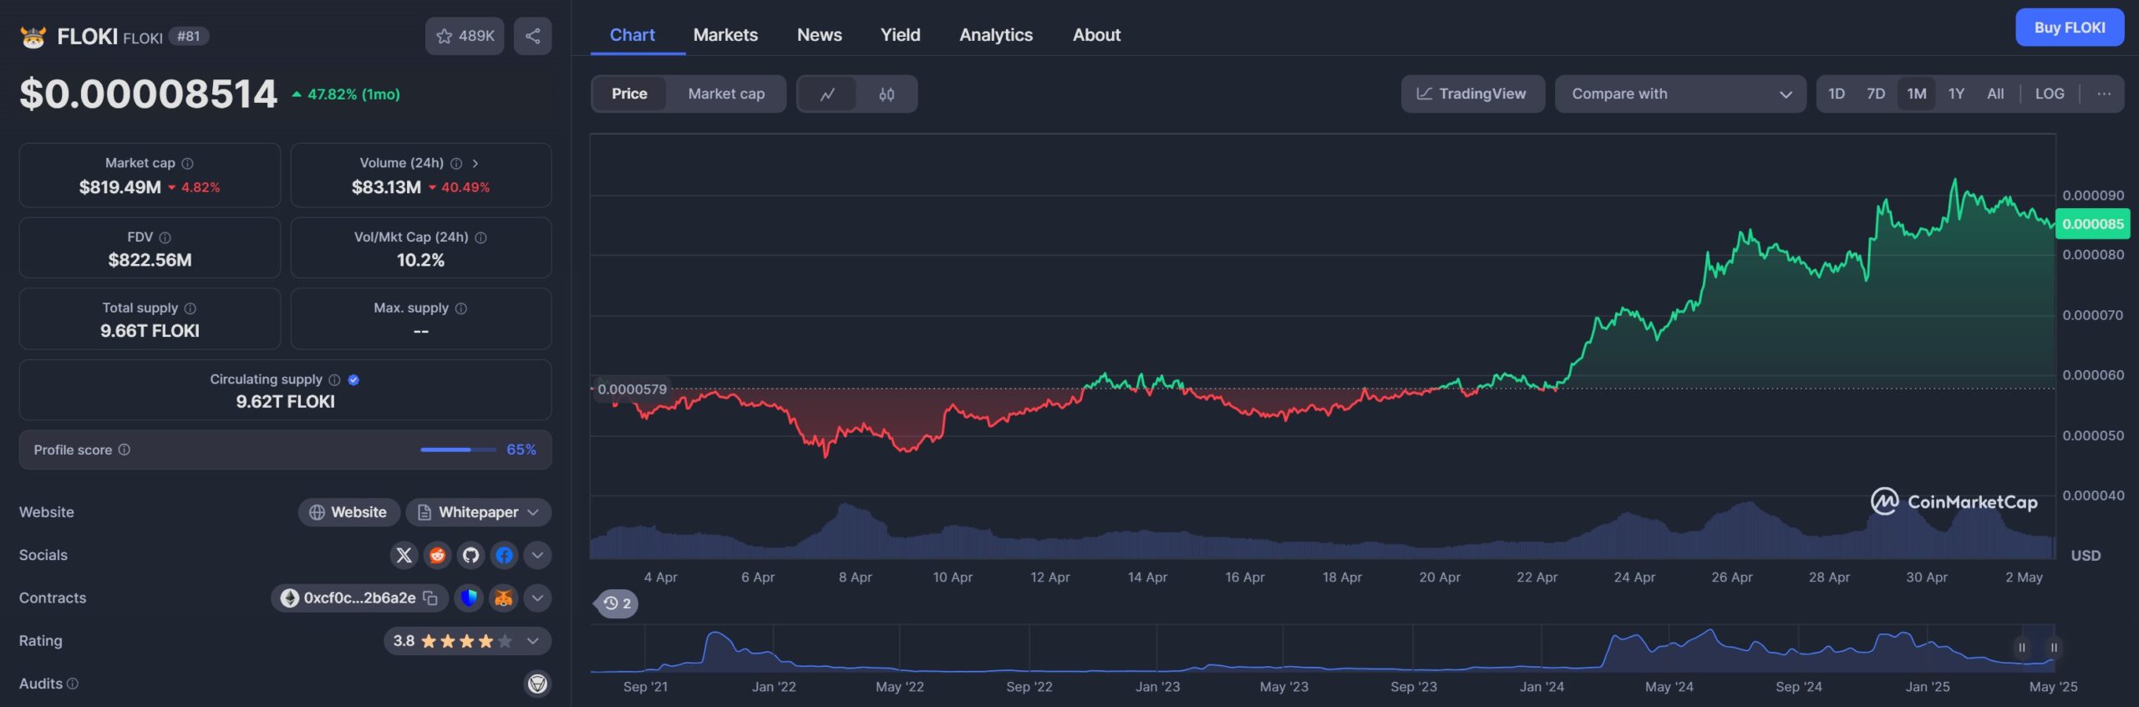Click the Circulating supply info icon

pyautogui.click(x=334, y=379)
